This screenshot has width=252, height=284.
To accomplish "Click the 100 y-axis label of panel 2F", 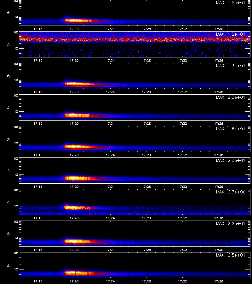I will coord(15,33).
